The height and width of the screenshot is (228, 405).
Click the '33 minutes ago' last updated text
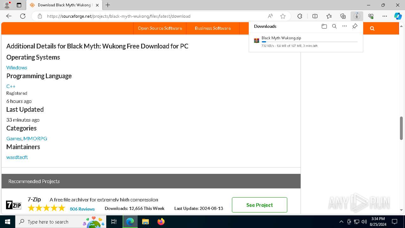(23, 120)
